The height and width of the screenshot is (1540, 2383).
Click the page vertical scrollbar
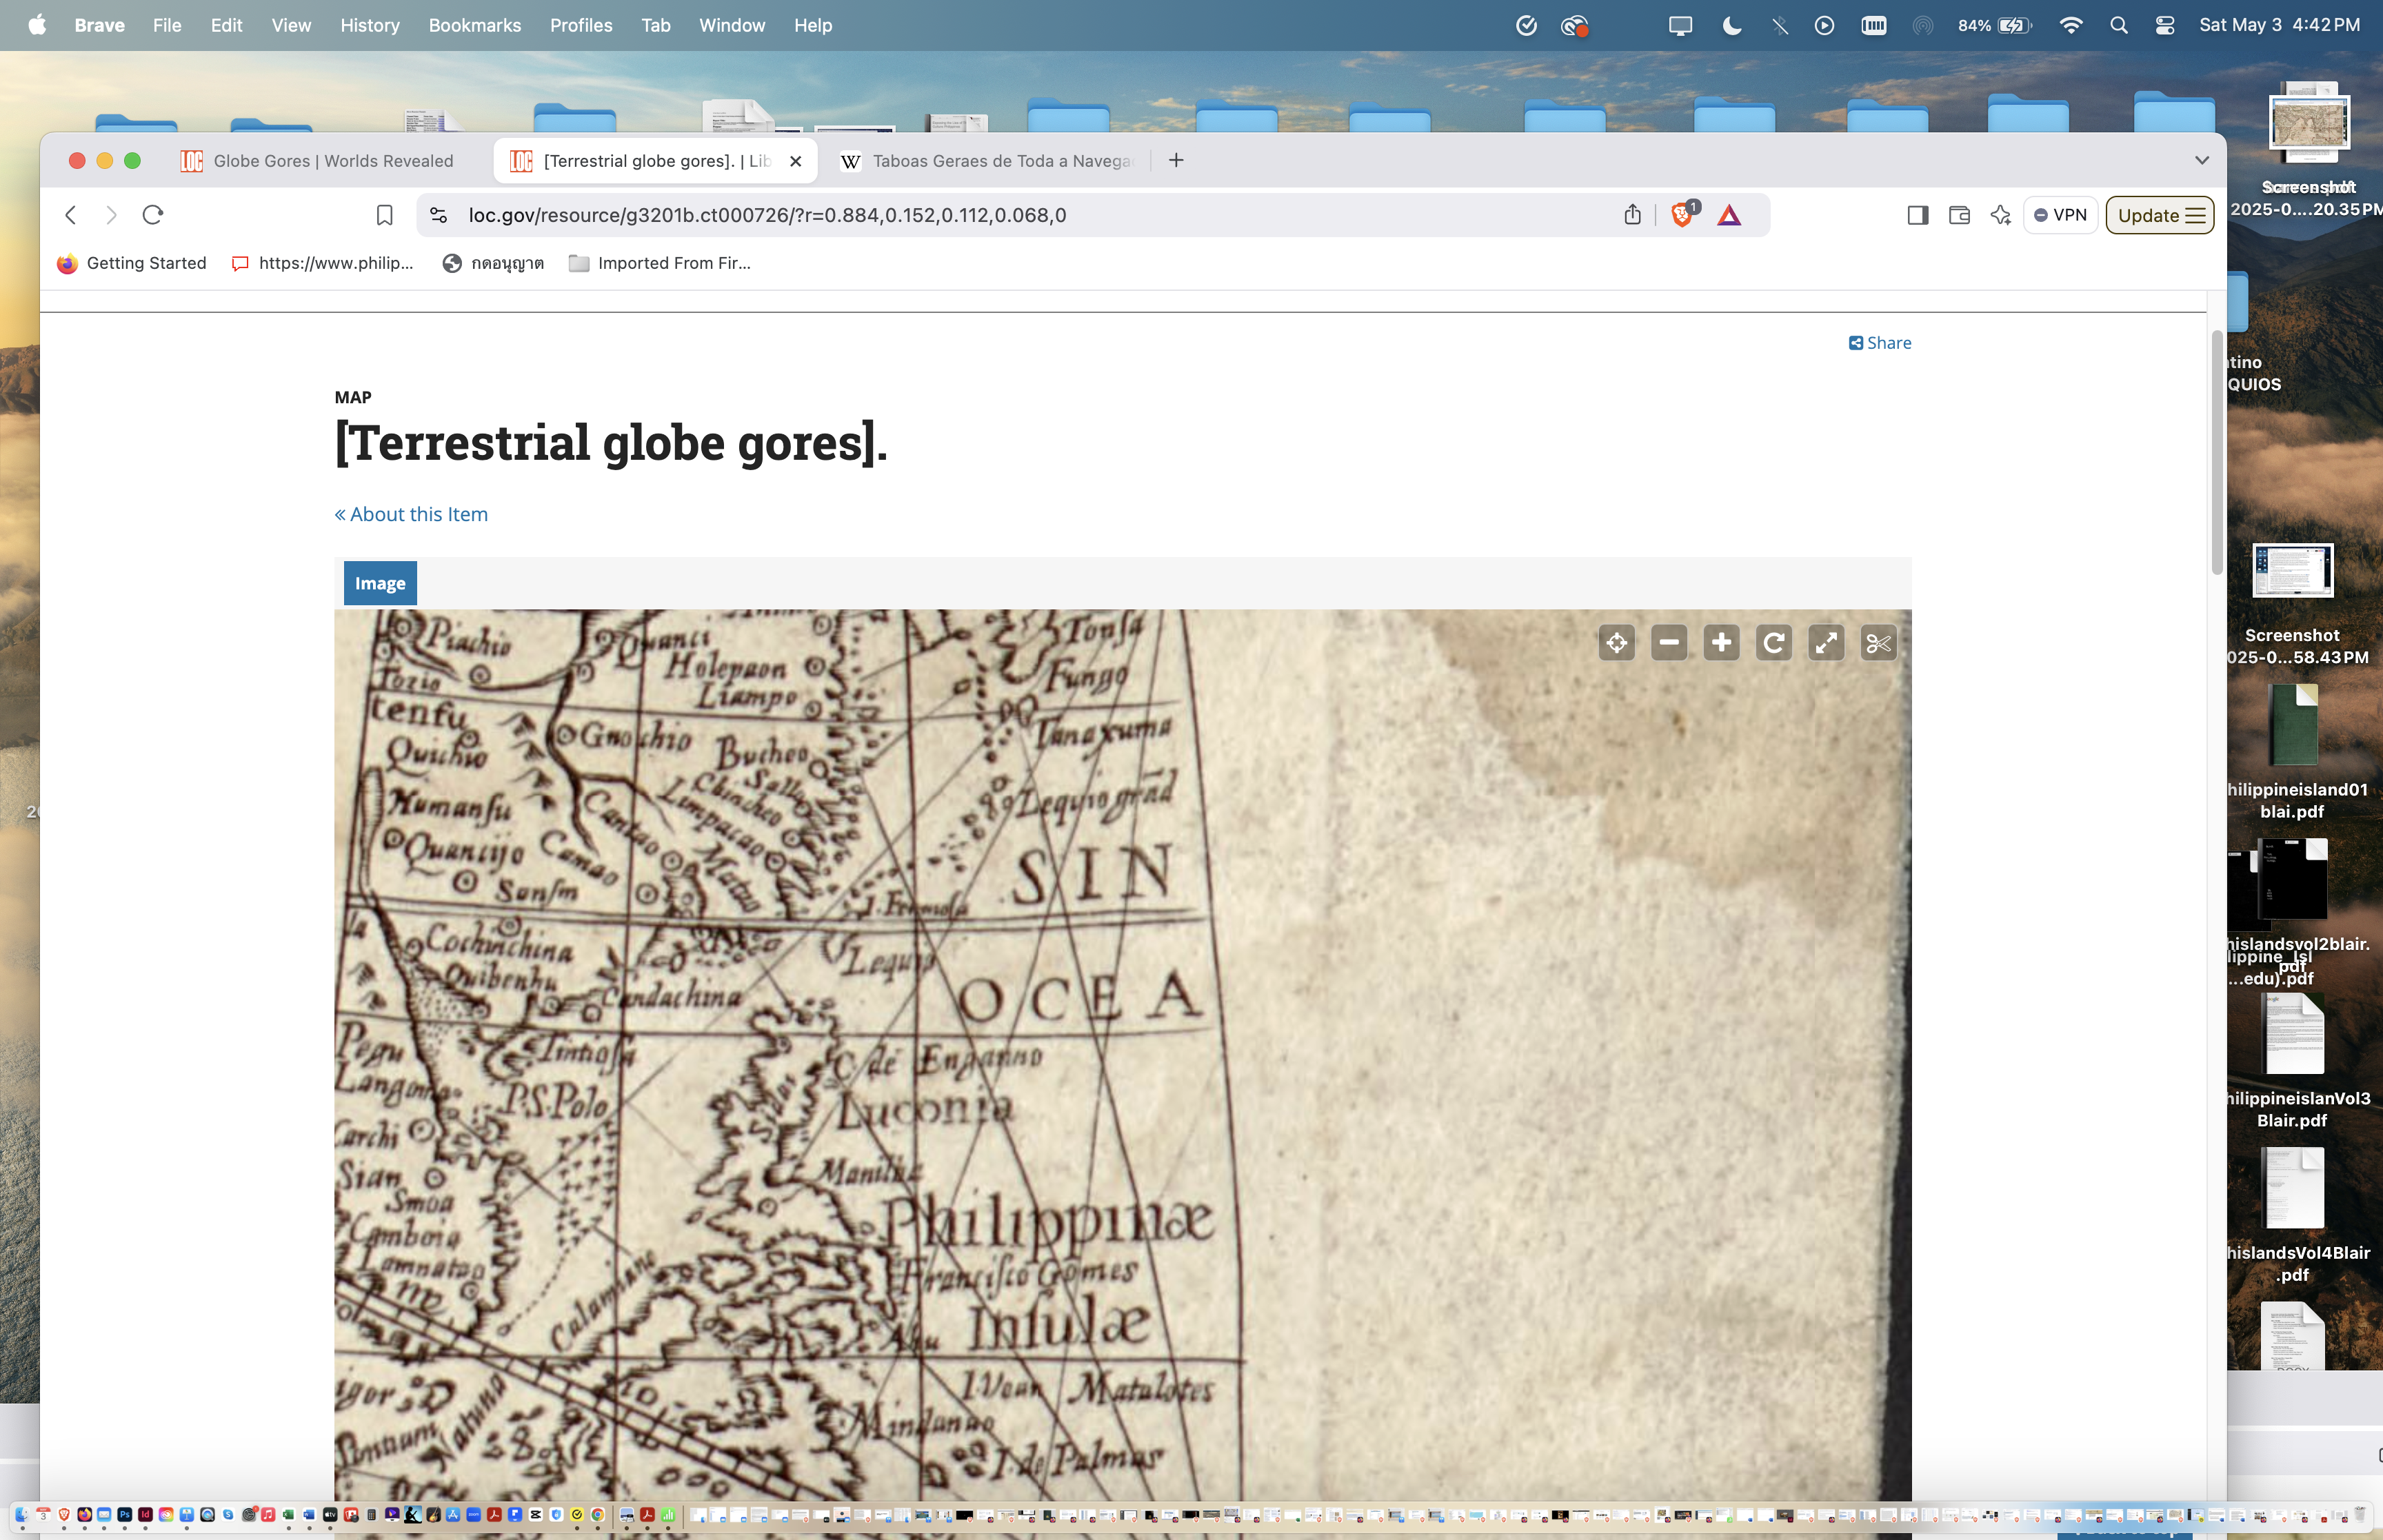[x=2216, y=452]
